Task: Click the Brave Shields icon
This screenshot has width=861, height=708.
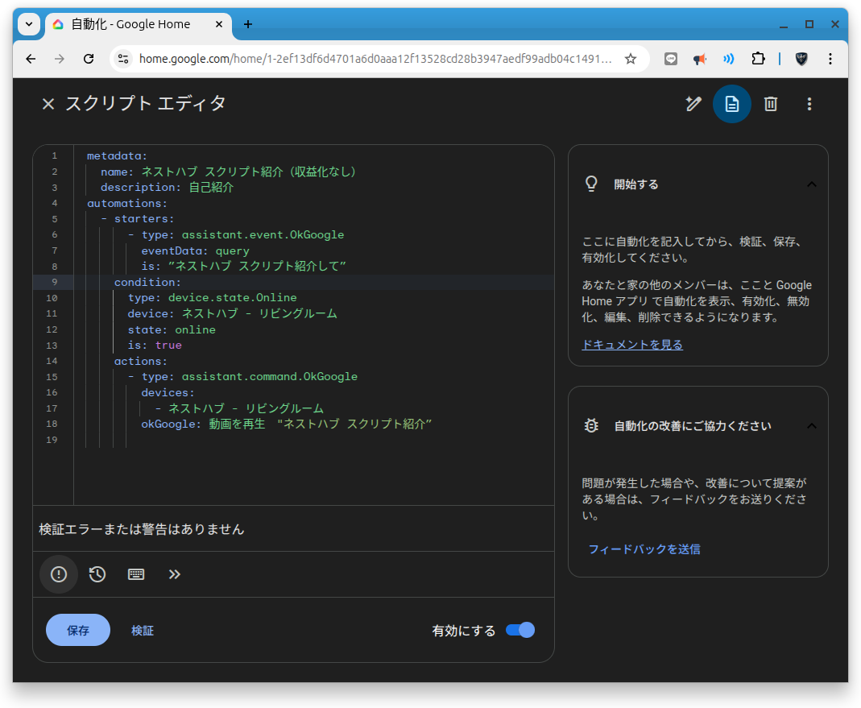Action: [x=801, y=58]
